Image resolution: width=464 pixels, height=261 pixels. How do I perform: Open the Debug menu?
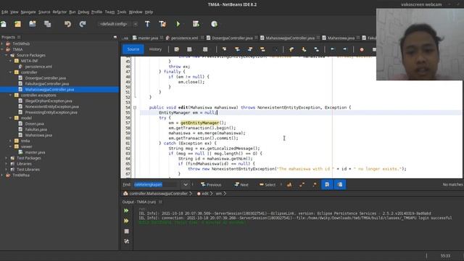tap(83, 12)
